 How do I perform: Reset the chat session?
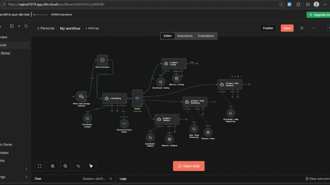coord(111,179)
